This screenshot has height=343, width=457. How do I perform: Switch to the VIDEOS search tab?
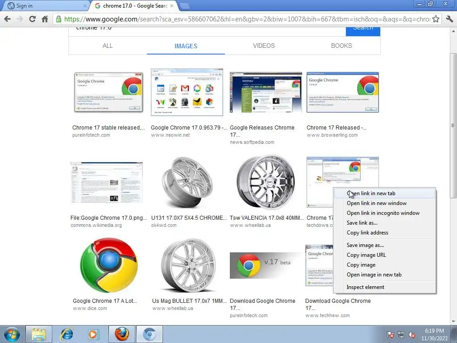click(264, 46)
